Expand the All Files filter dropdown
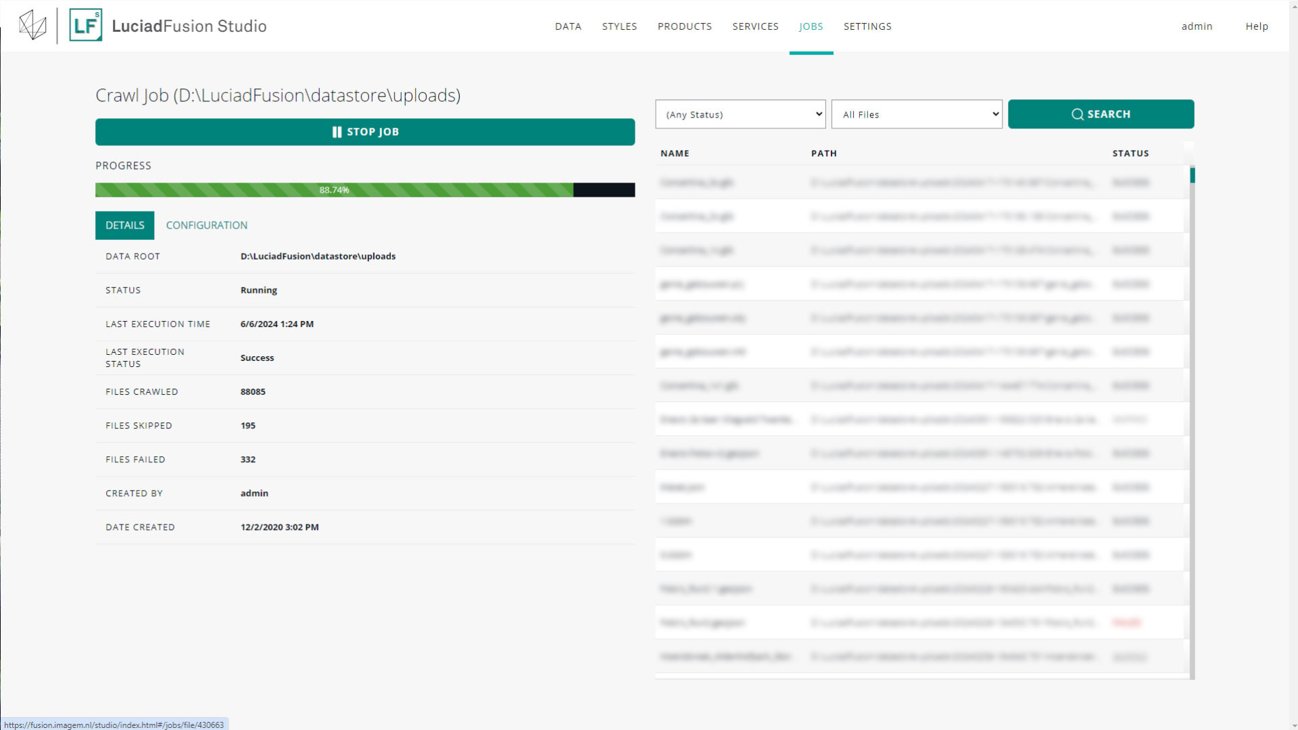The width and height of the screenshot is (1298, 730). [917, 114]
